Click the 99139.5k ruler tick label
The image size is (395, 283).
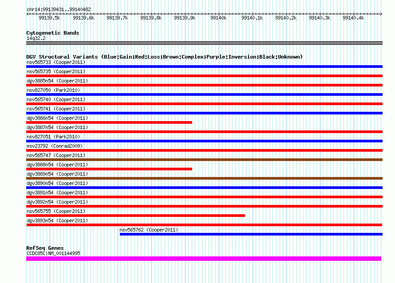point(49,18)
